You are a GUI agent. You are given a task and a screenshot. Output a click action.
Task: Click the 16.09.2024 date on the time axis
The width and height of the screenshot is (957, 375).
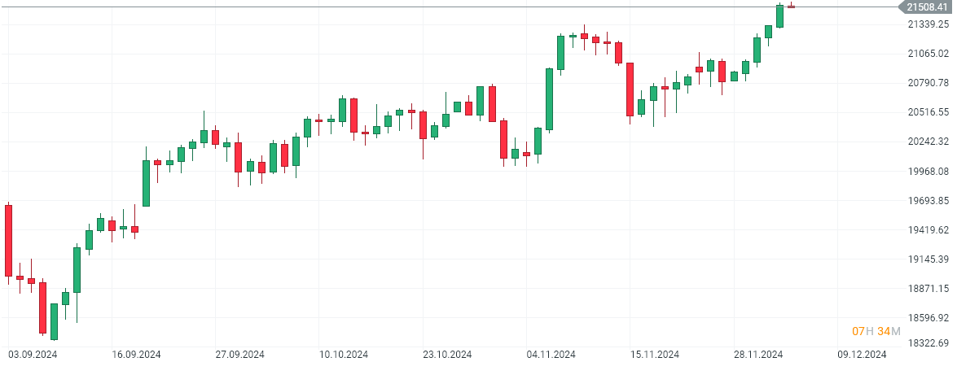pyautogui.click(x=136, y=355)
